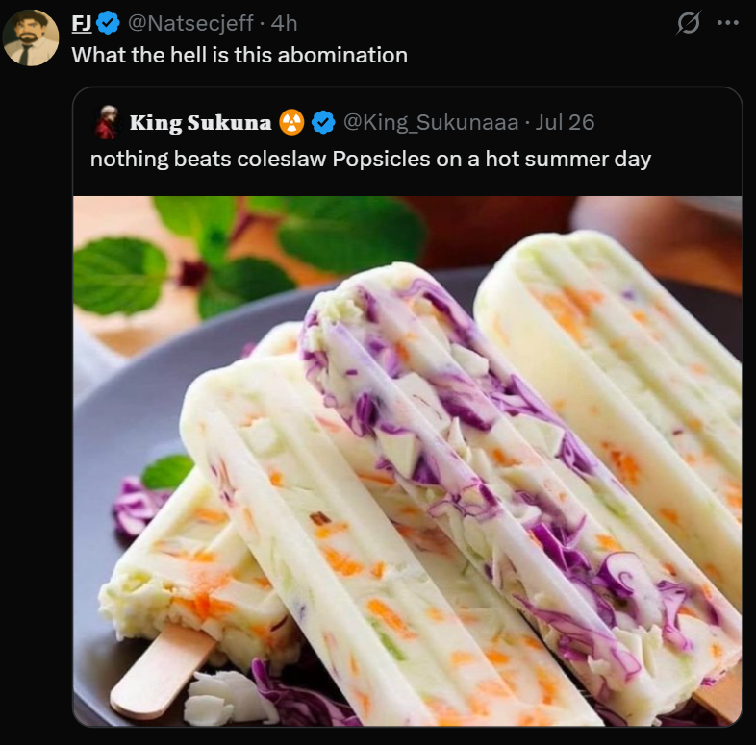This screenshot has height=745, width=756.
Task: Click King Sukuna's blue verified badge
Action: [323, 122]
